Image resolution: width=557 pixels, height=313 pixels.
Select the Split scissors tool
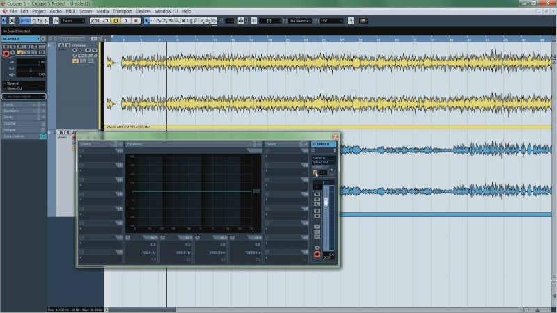(x=159, y=21)
